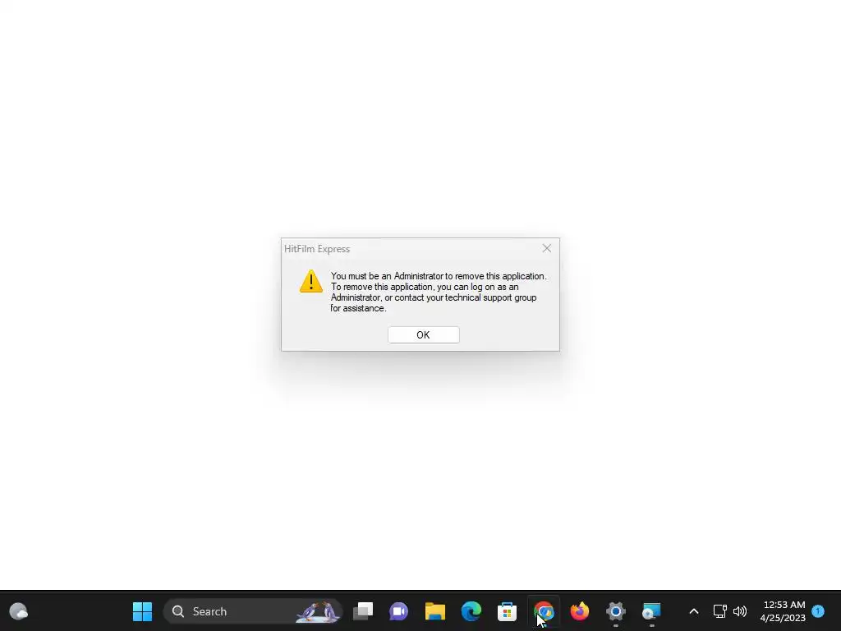Viewport: 841px width, 631px height.
Task: Open the clock showing 12:53 AM
Action: 783,611
